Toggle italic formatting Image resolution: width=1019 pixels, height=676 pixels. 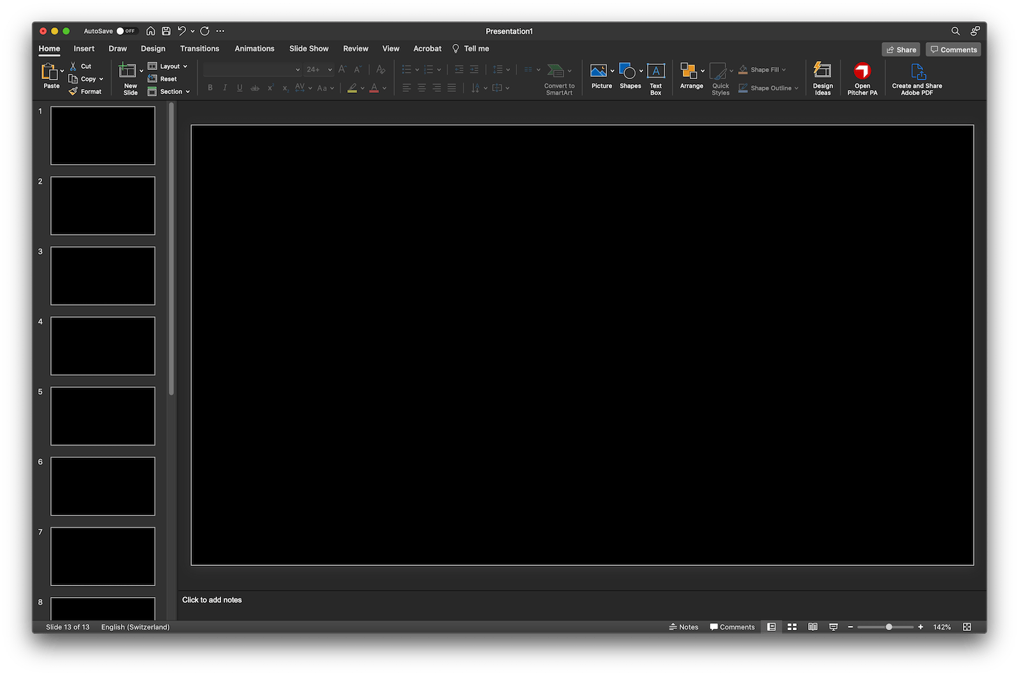pos(224,88)
